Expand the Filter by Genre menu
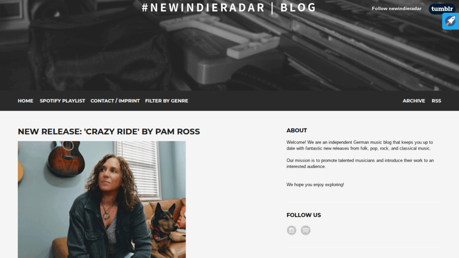 click(x=167, y=101)
